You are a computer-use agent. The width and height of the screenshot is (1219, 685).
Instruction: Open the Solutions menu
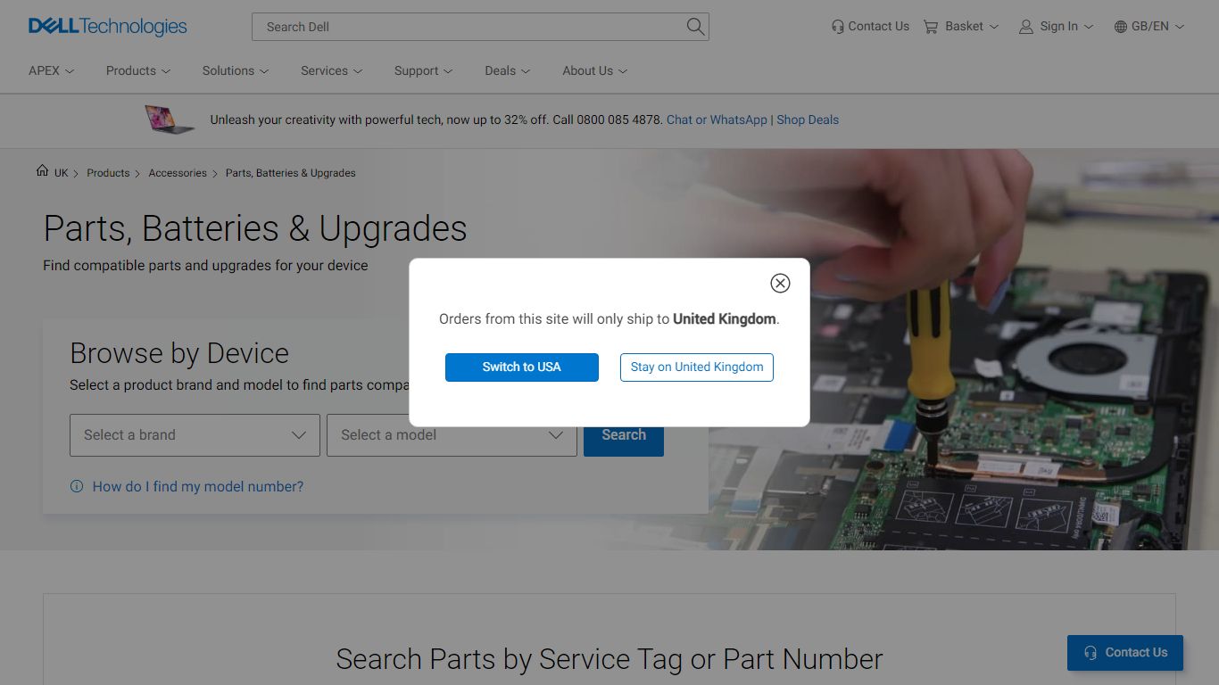[x=236, y=70]
